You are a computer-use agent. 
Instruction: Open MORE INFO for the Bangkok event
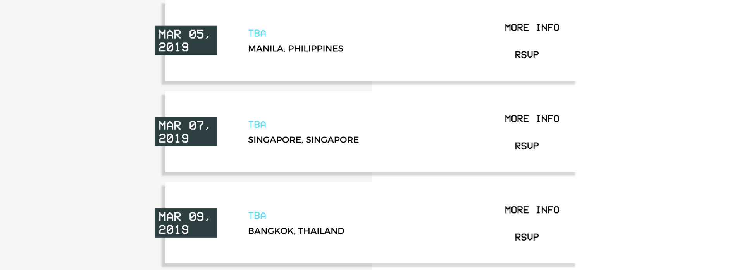click(532, 210)
